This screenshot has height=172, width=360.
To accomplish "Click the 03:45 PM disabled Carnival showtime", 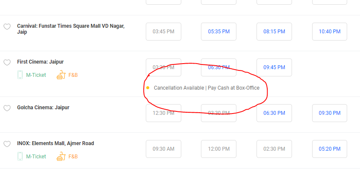I will click(x=163, y=32).
